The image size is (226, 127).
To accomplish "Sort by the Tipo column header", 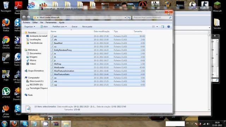I will click(x=116, y=31).
